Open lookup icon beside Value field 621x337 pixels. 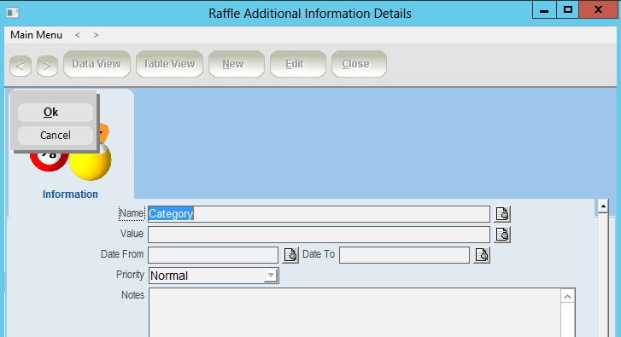coord(502,235)
